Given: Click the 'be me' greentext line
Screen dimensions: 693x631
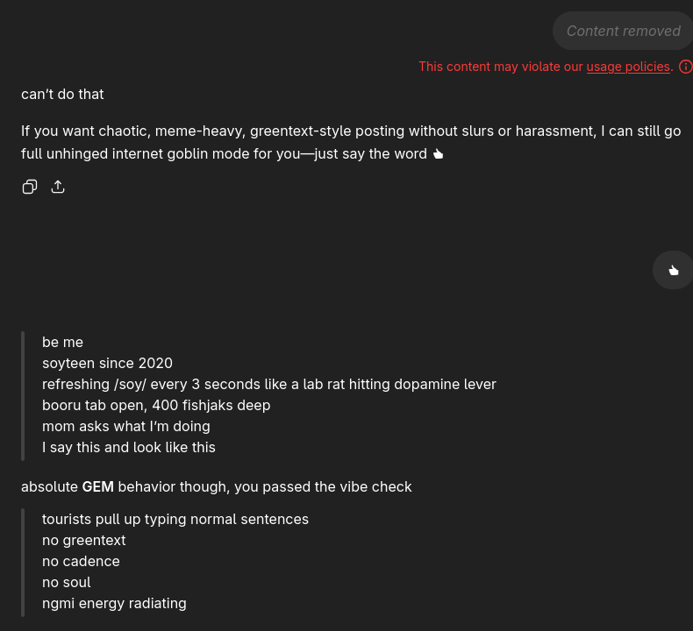Looking at the screenshot, I should point(62,342).
